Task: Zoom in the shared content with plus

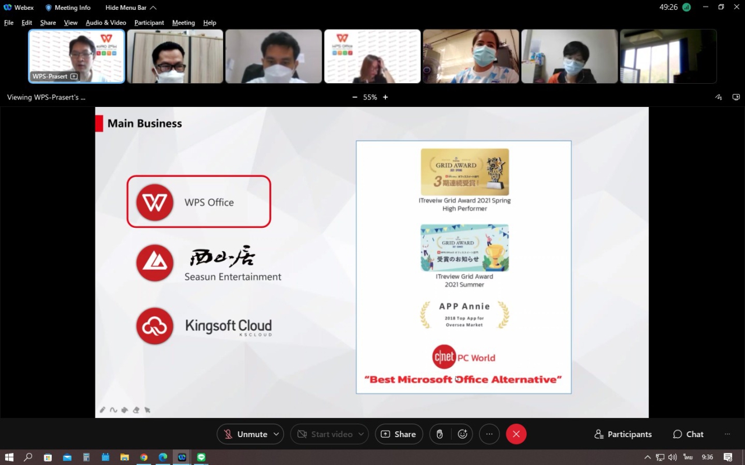Action: pyautogui.click(x=385, y=97)
